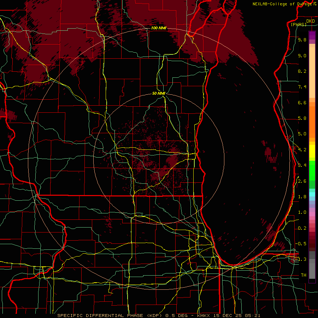
Task: Select the pink segment of the color bar
Action: [x=312, y=214]
